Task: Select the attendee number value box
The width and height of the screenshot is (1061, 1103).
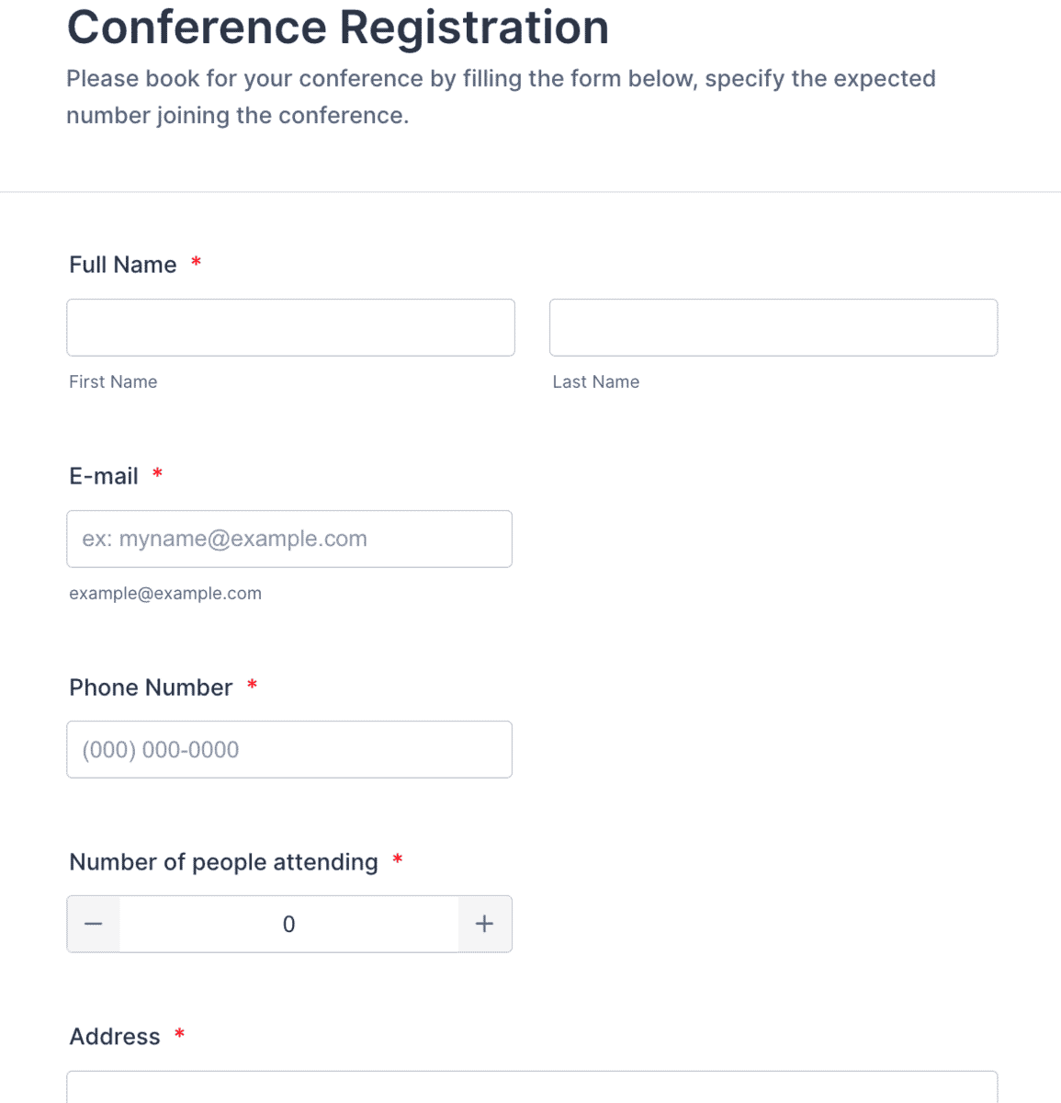Action: pyautogui.click(x=288, y=924)
